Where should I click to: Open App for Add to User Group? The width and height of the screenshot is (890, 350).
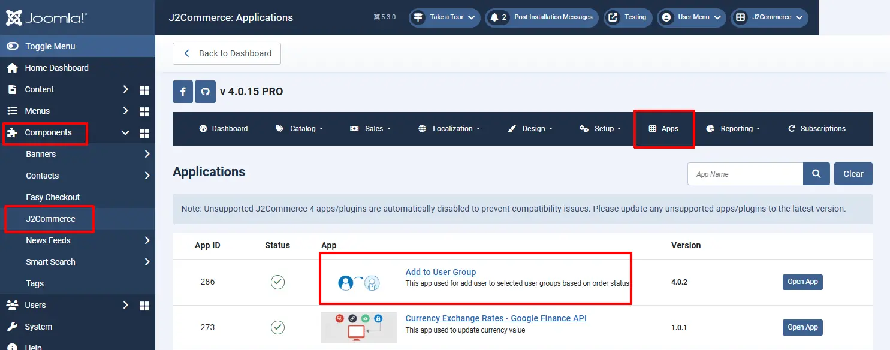click(802, 282)
